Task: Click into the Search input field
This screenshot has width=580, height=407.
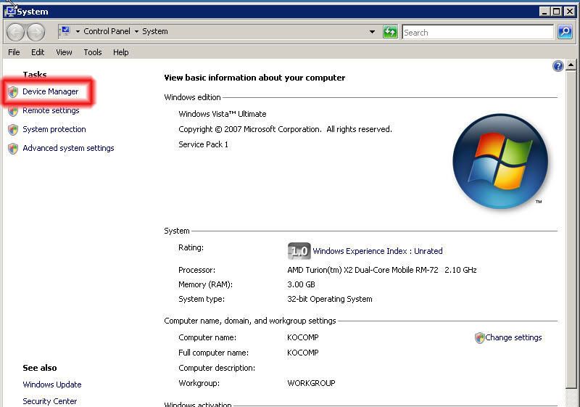Action: [478, 32]
